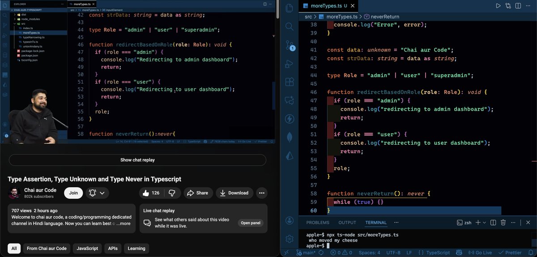Screen dimensions: 537x257
Task: Open panel for live chat replay
Action: tap(251, 223)
